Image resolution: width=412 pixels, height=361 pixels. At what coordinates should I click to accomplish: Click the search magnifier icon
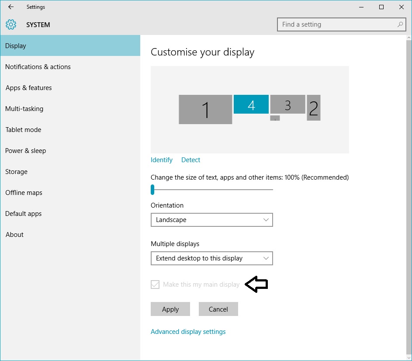click(x=400, y=24)
